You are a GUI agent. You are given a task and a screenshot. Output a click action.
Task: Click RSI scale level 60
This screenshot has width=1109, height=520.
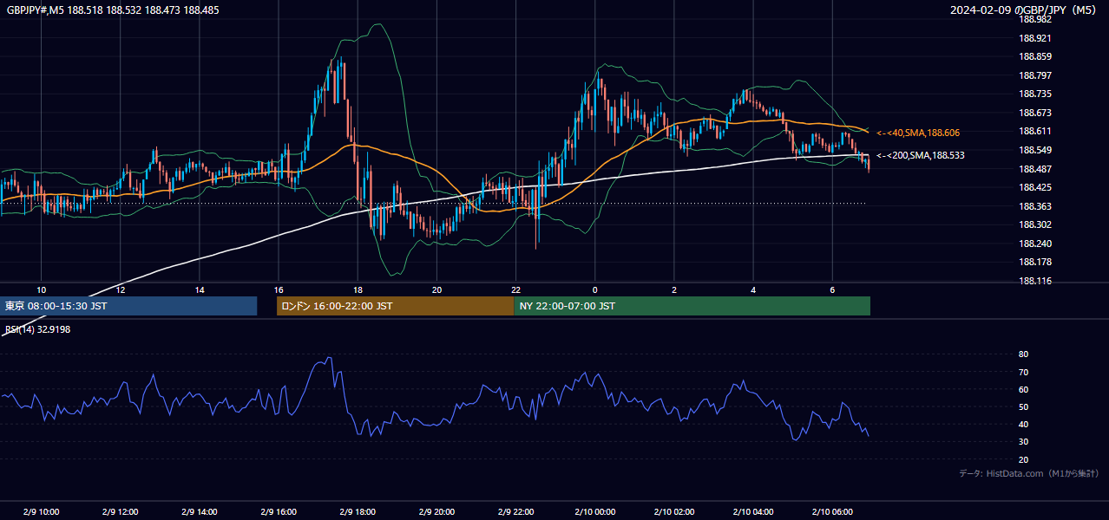[1023, 389]
